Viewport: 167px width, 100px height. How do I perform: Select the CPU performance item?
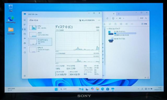(x=40, y=28)
